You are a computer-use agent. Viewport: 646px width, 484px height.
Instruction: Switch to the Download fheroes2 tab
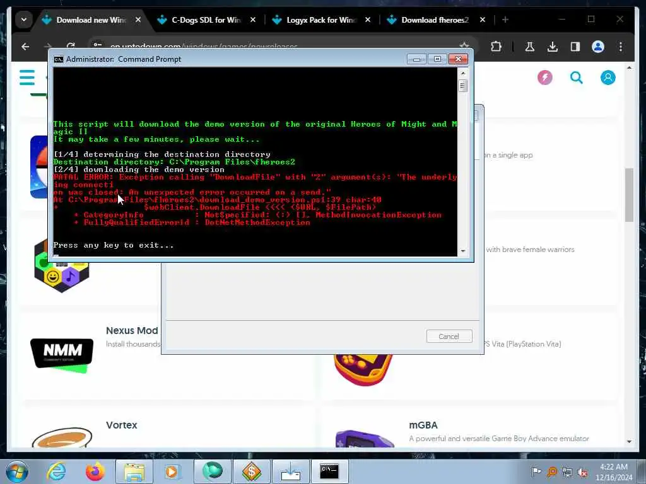[435, 20]
